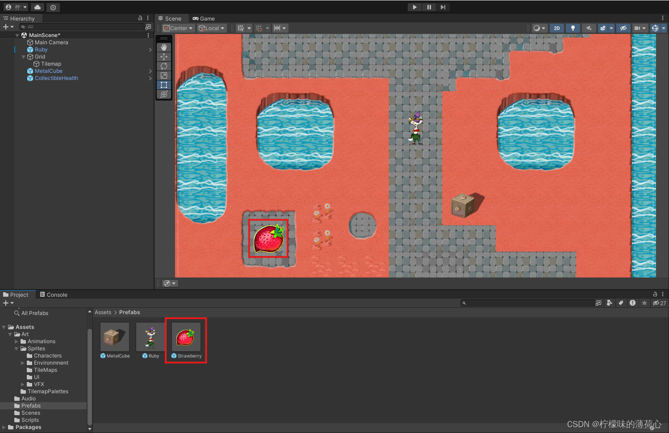The image size is (669, 433).
Task: Select the Scale tool
Action: pyautogui.click(x=164, y=75)
